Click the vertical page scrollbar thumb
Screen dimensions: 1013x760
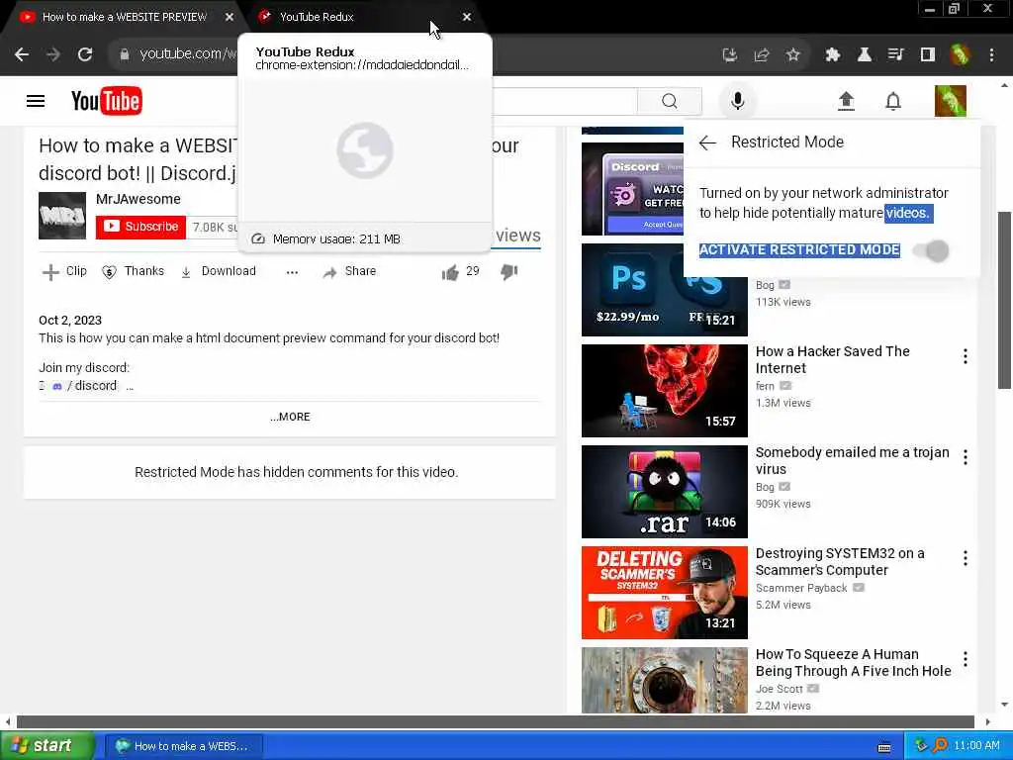point(1004,301)
